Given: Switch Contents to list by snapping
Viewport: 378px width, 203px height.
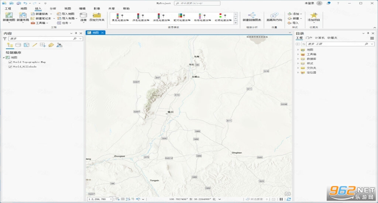Looking at the screenshot, I should (43, 45).
